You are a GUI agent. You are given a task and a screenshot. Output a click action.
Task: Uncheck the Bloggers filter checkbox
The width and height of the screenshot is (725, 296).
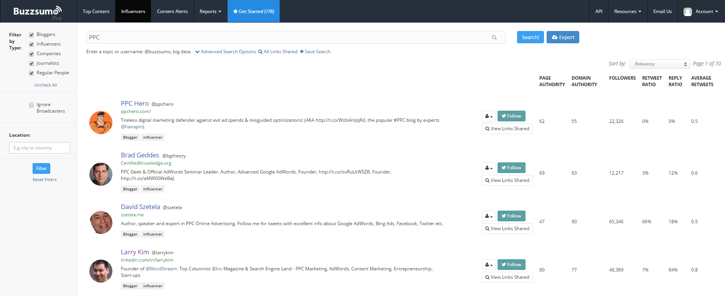coord(31,35)
